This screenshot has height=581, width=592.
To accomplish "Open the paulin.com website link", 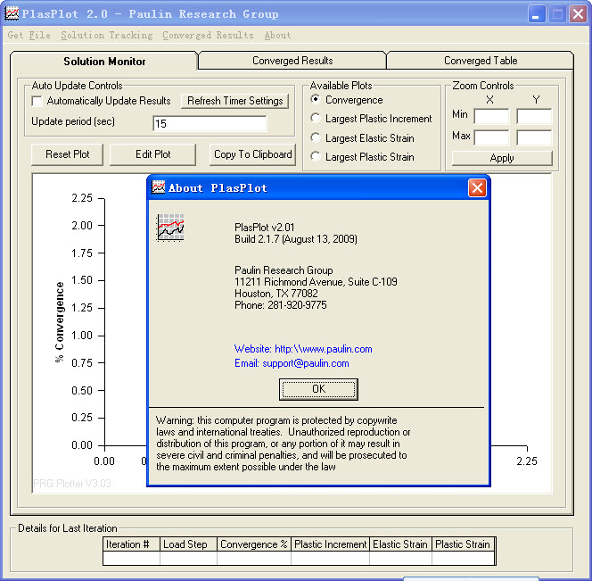I will point(303,349).
